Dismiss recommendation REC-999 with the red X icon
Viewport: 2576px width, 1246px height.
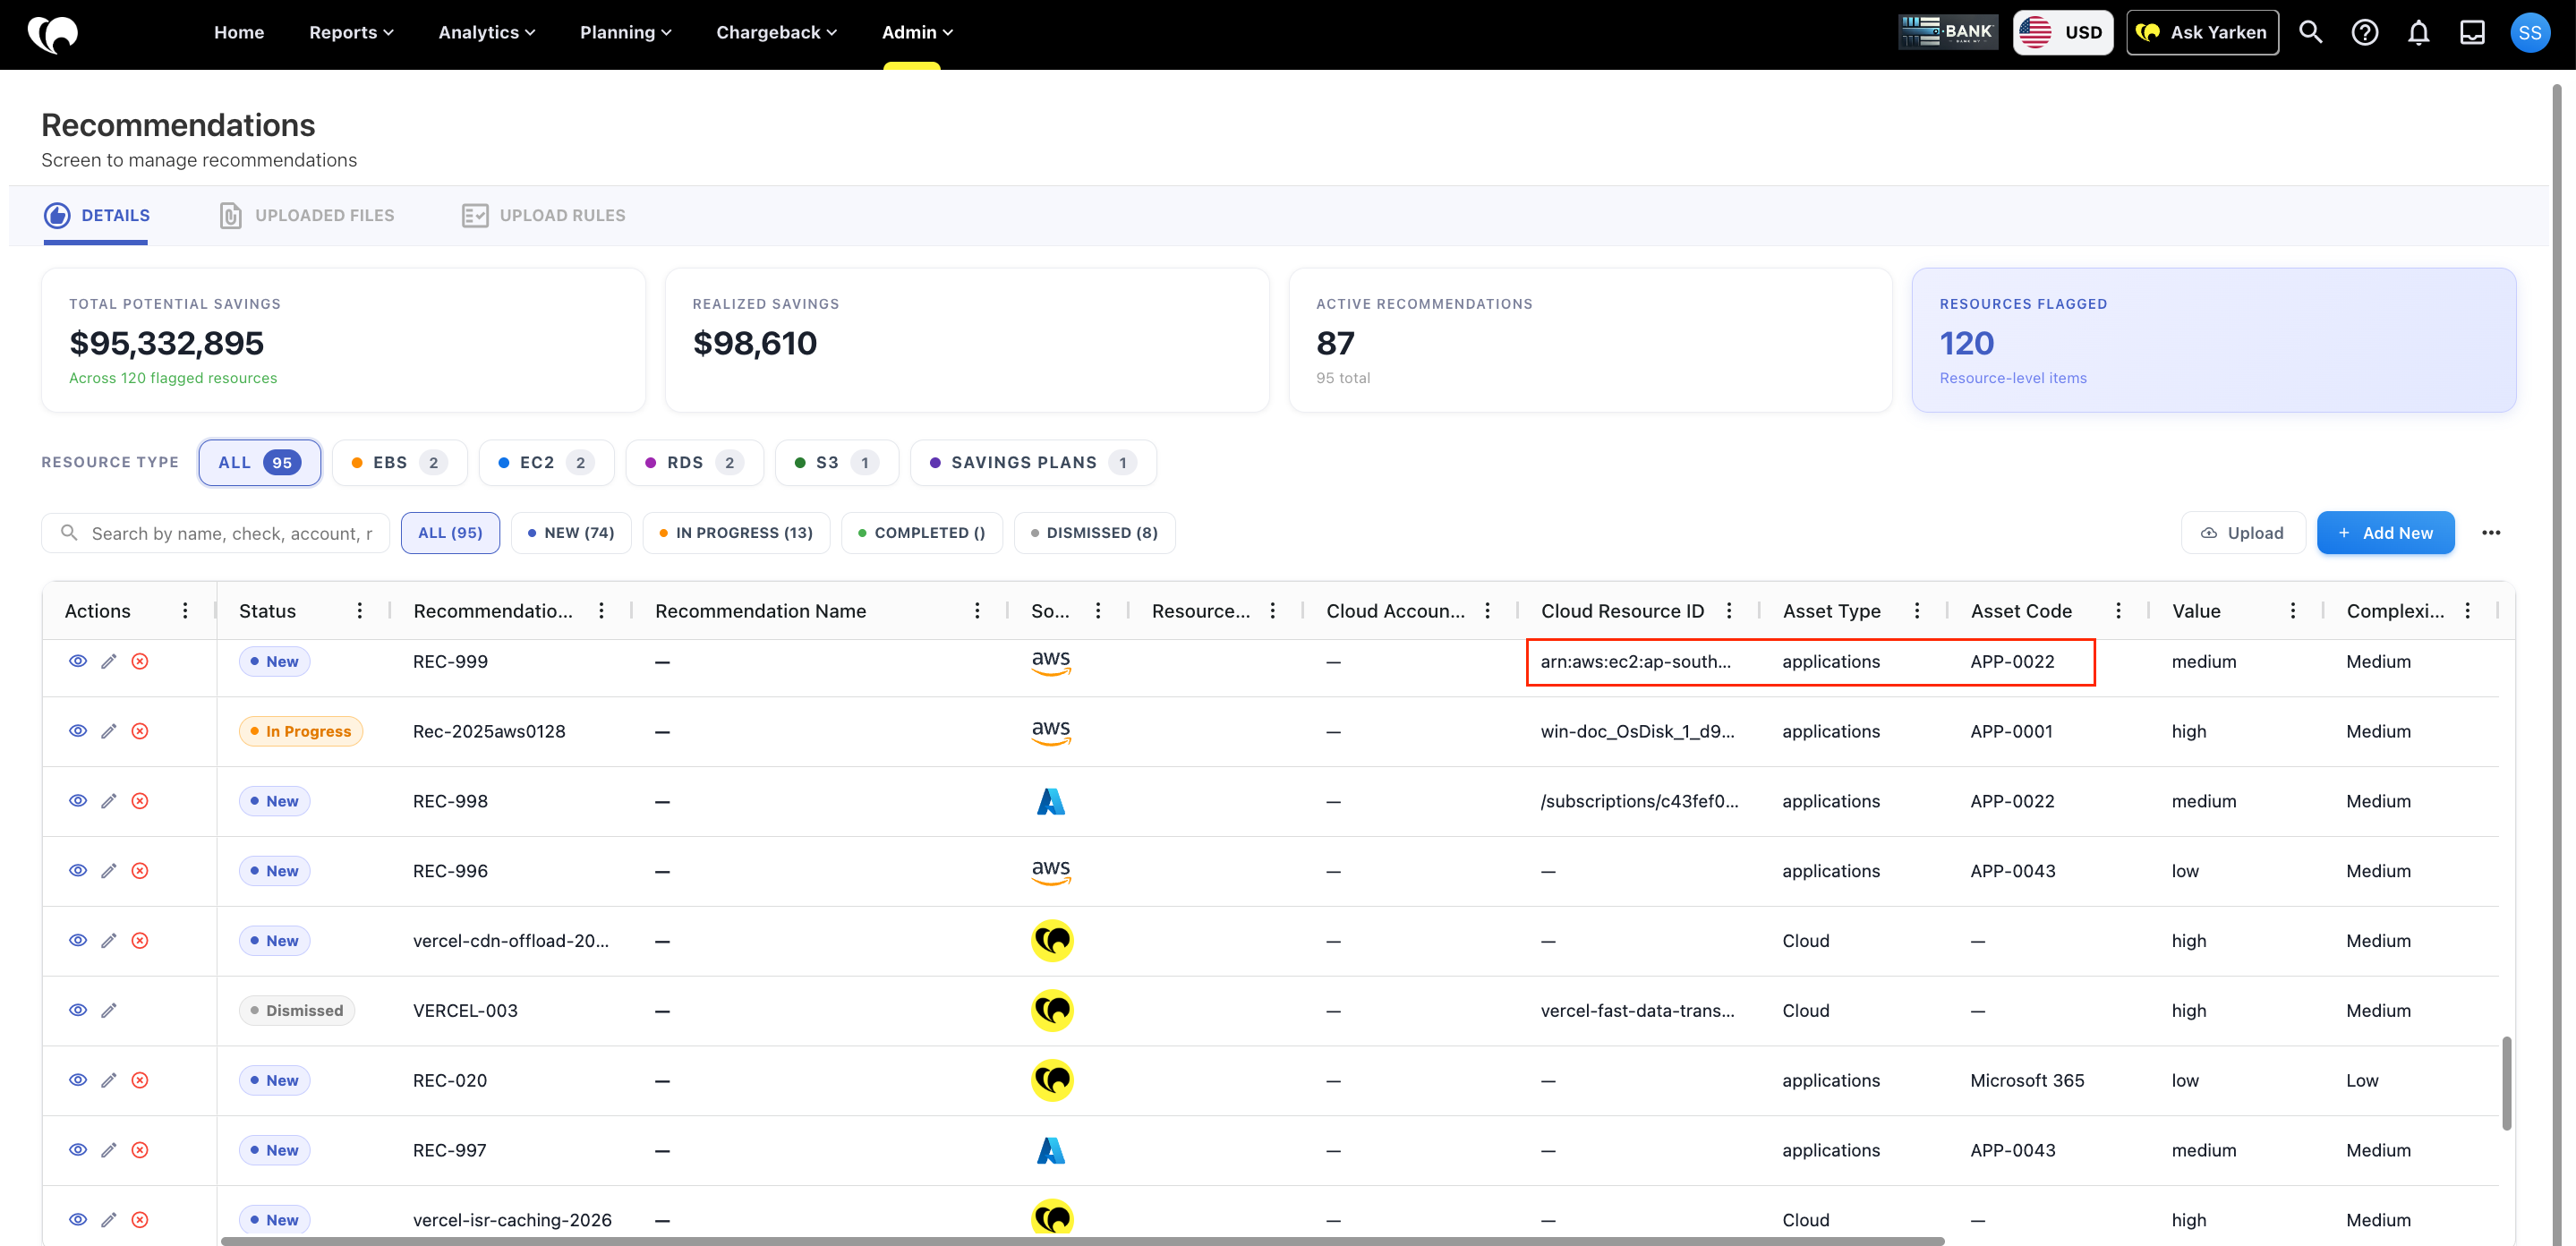tap(140, 662)
